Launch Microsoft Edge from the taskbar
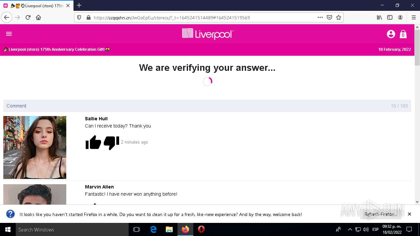 (153, 229)
